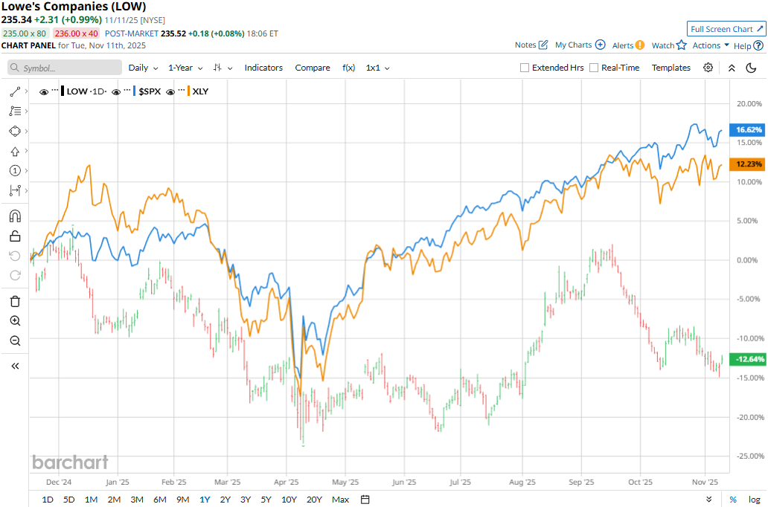768x507 pixels.
Task: Add chart to My Charts
Action: pos(580,45)
